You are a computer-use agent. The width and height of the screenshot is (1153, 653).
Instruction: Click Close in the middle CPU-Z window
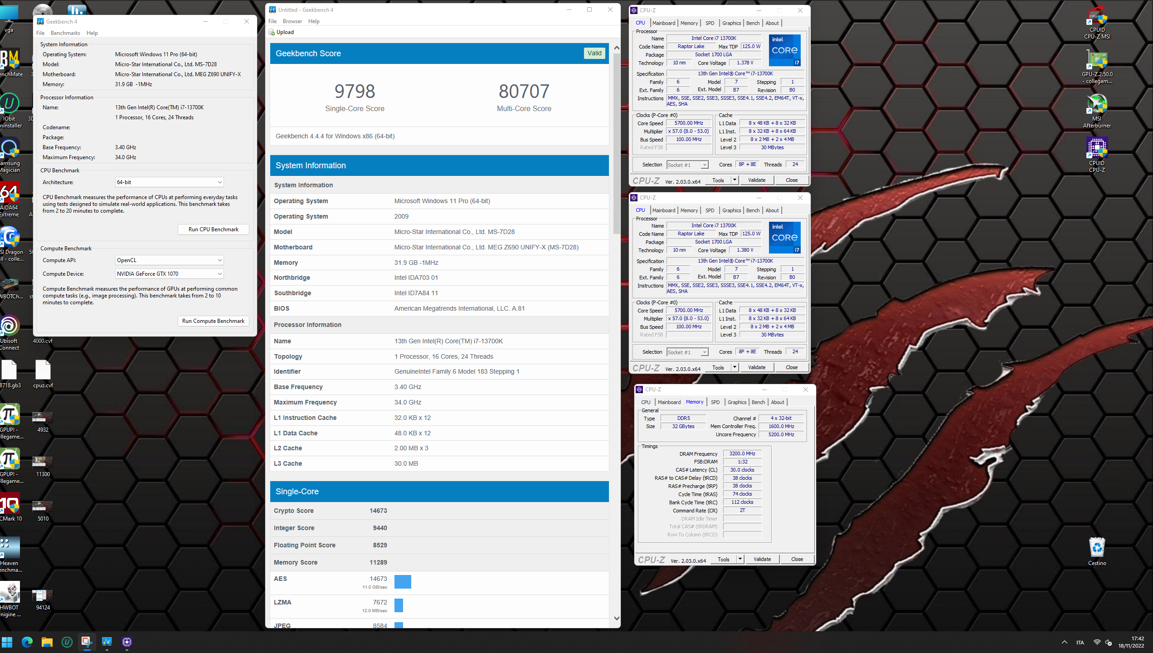click(x=792, y=367)
